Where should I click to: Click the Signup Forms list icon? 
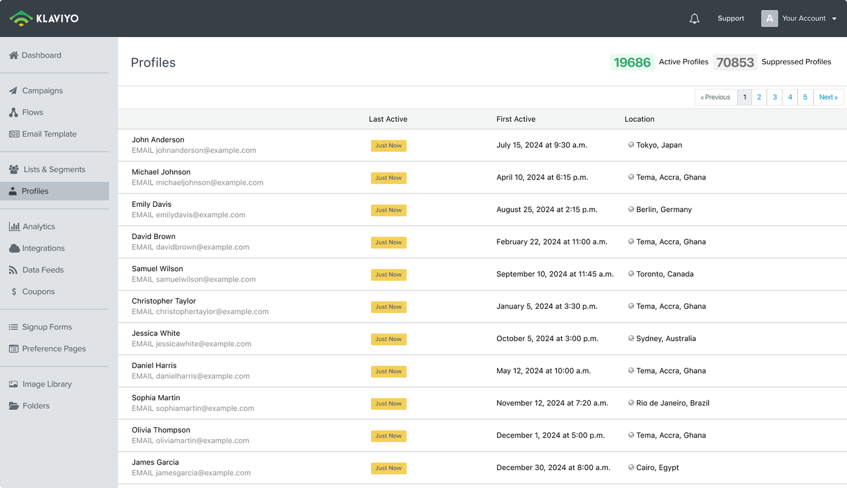coord(13,327)
